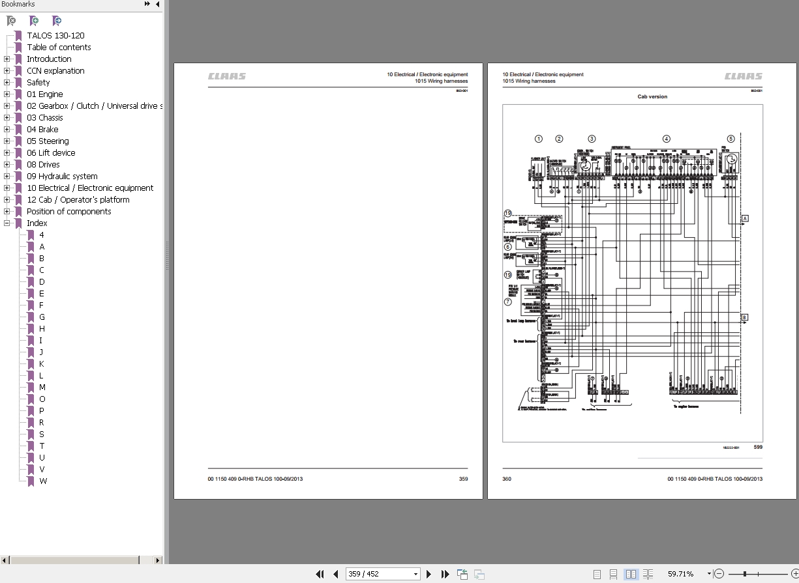
Task: Expand the 01 Engine bookmark
Action: [7, 94]
